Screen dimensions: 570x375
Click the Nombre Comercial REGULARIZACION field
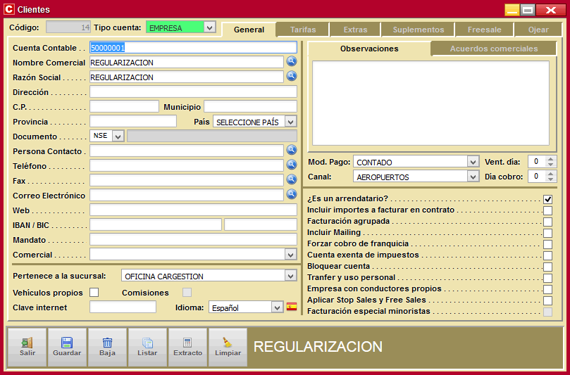point(187,63)
